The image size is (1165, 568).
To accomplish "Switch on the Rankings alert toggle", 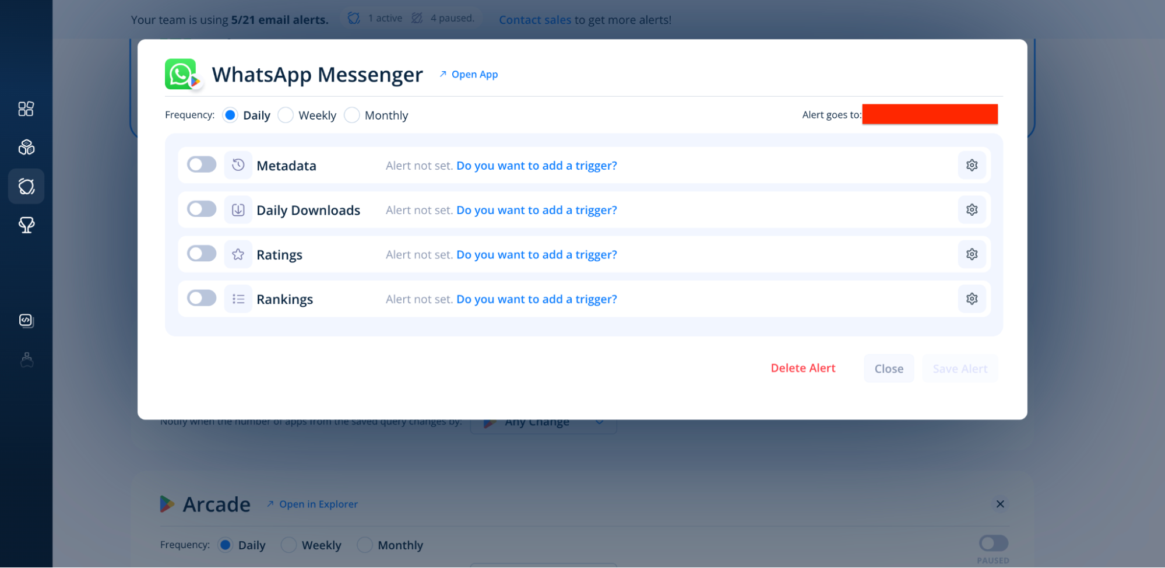I will [202, 299].
